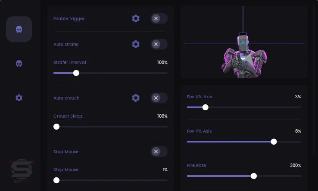Click the Strafer Interval 100% value
The height and width of the screenshot is (191, 318).
(x=162, y=62)
